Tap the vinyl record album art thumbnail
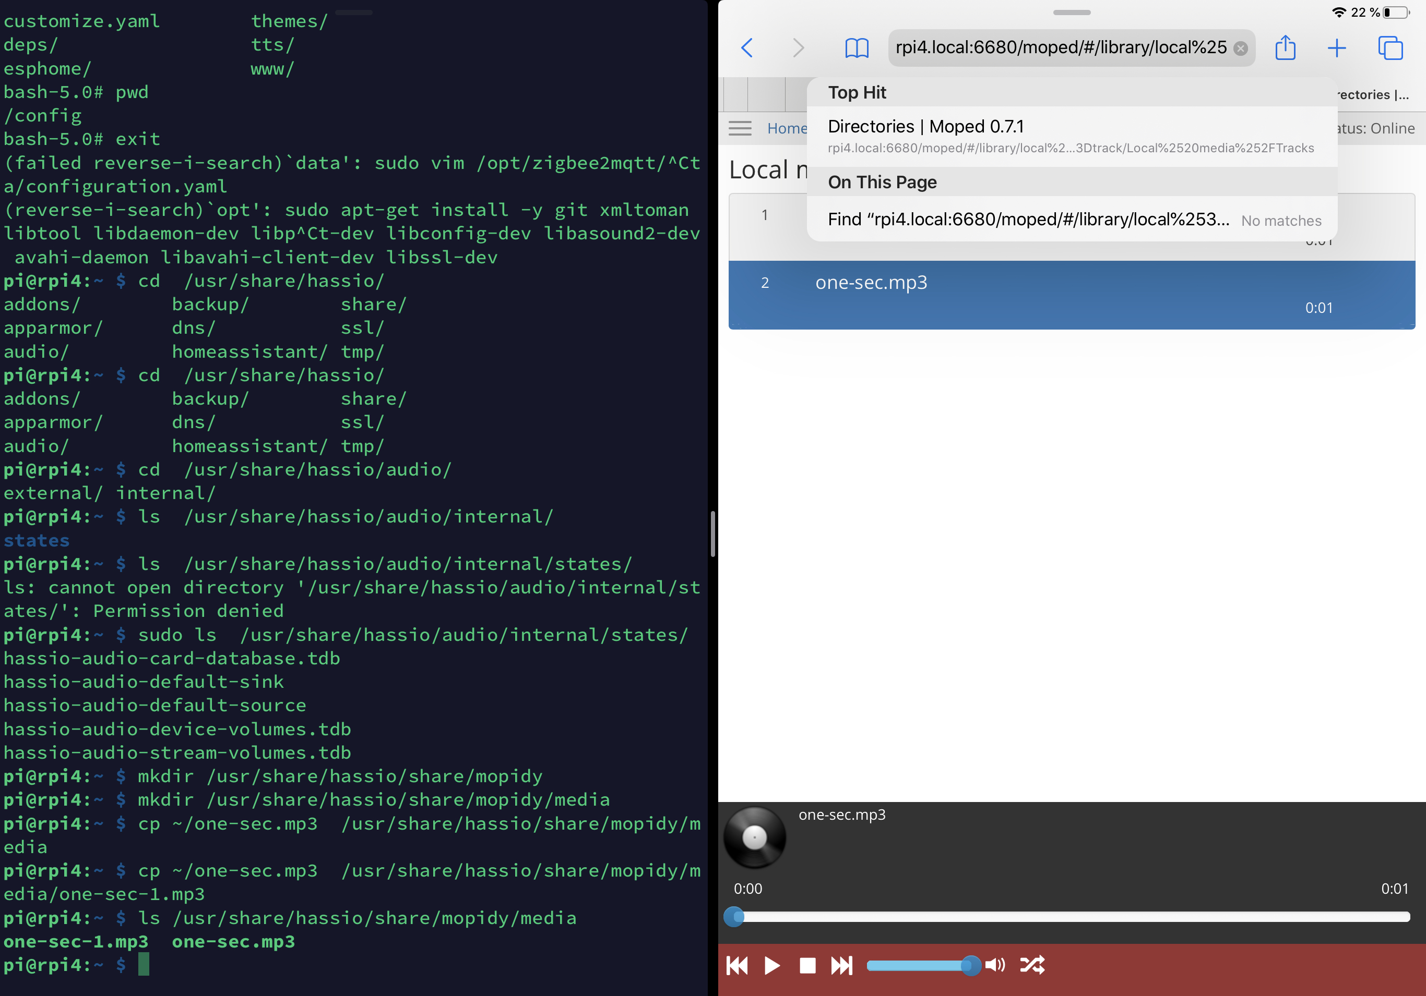This screenshot has width=1426, height=996. tap(755, 836)
